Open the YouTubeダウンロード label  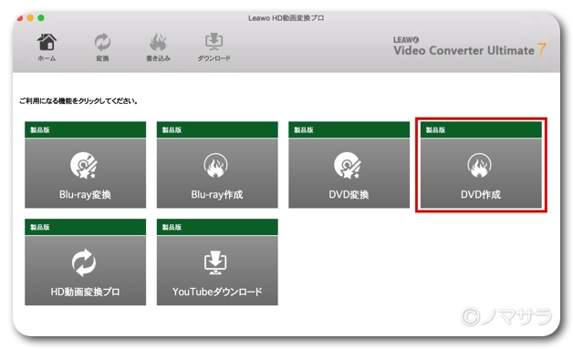[217, 292]
